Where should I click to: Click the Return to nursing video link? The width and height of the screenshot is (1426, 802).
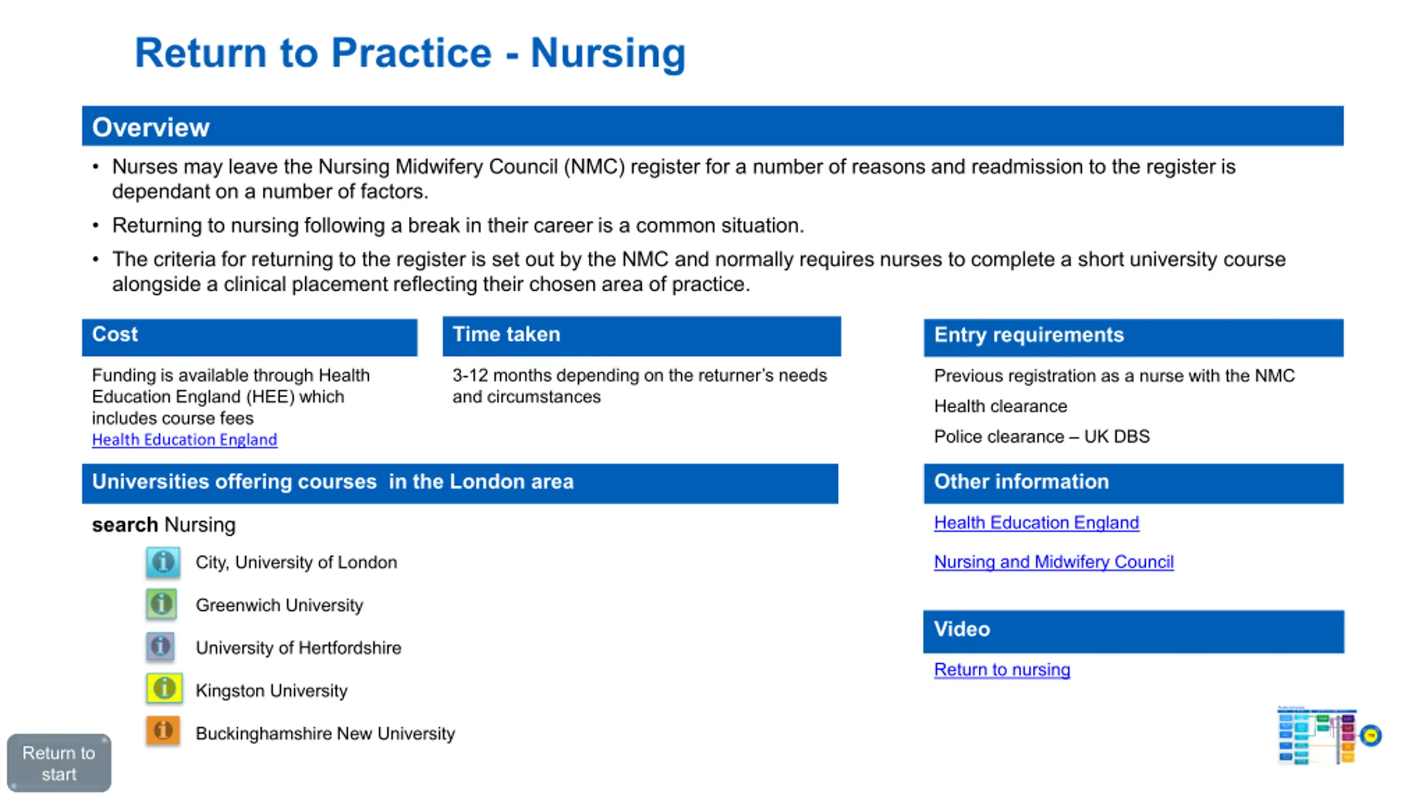pos(1002,669)
